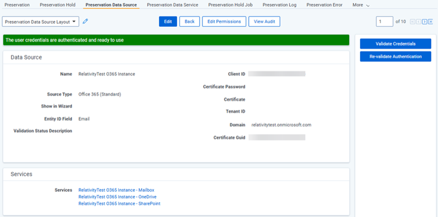Screen dimensions: 438x217
Task: Open Edit Permissions
Action: pyautogui.click(x=224, y=21)
